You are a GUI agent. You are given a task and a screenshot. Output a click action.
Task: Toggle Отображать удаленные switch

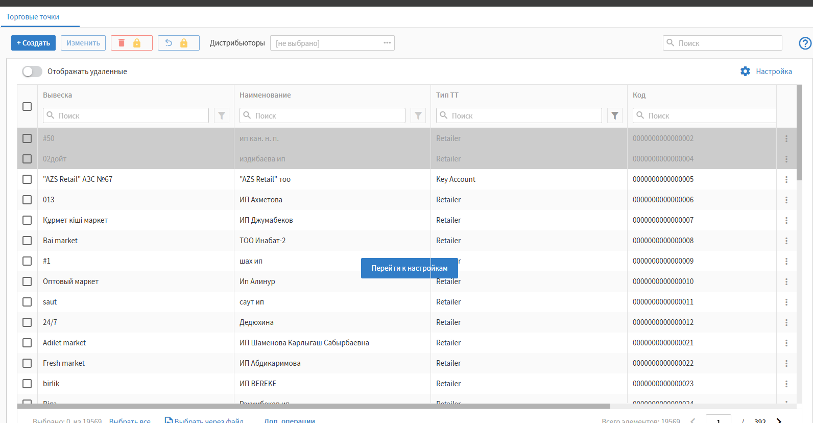[x=32, y=72]
